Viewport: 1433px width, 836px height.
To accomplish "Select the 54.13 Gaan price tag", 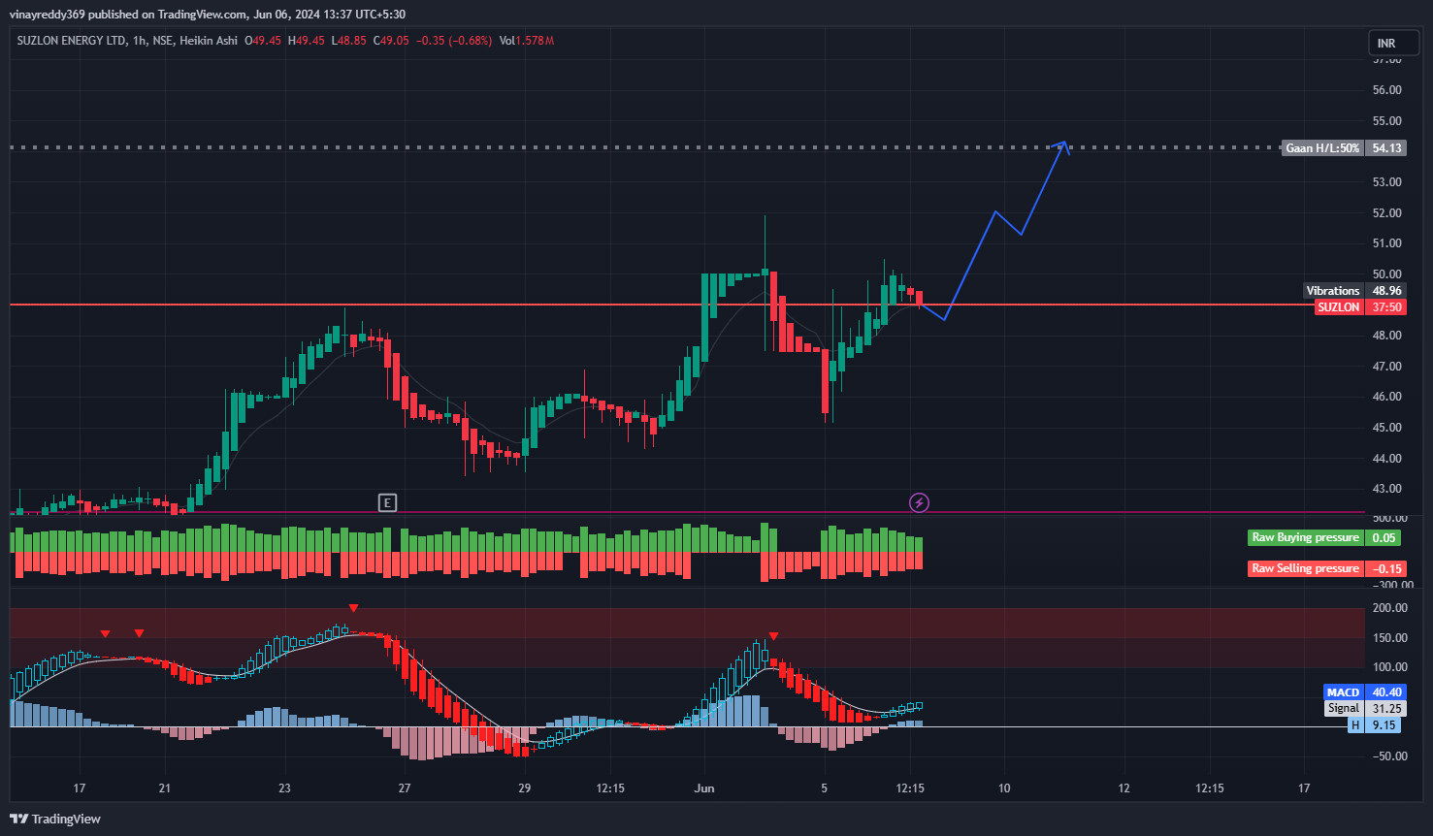I will click(x=1386, y=148).
